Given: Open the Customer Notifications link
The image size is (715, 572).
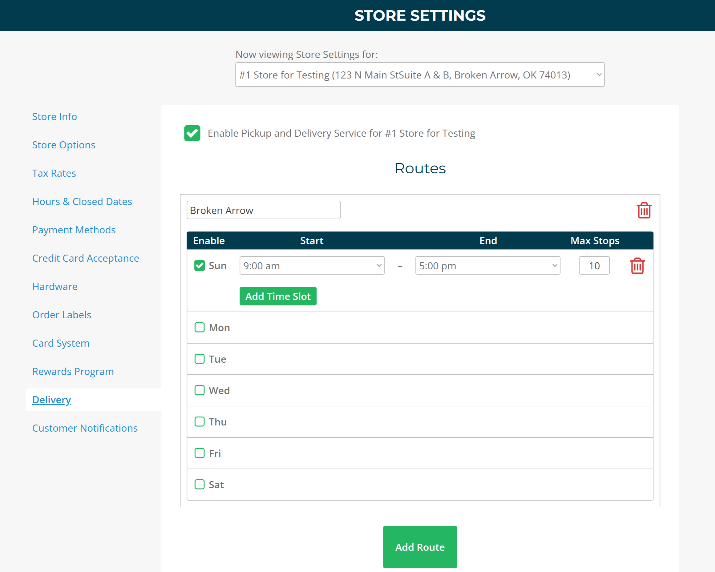Looking at the screenshot, I should (x=85, y=428).
